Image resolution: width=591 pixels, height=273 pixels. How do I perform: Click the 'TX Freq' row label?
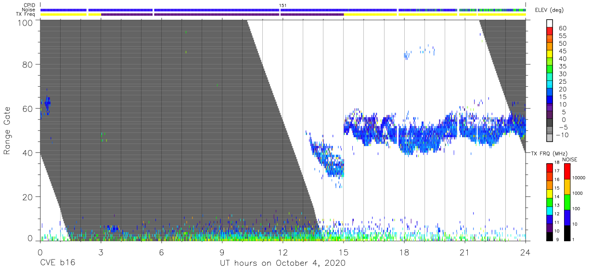(x=26, y=14)
